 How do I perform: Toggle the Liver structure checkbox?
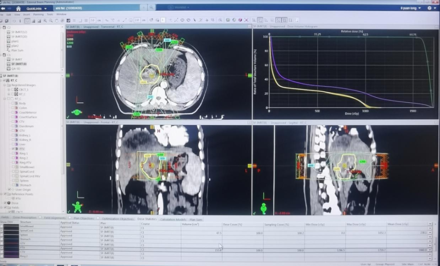(x=13, y=144)
